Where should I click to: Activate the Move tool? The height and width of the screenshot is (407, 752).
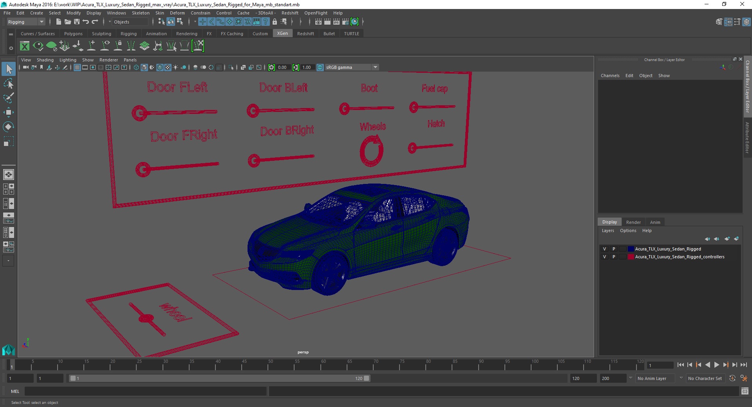coord(9,112)
